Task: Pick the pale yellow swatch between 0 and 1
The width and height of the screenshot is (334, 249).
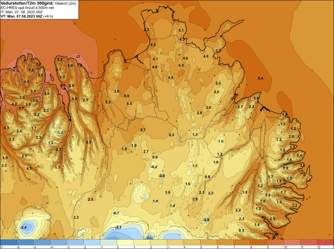Action: pos(125,242)
